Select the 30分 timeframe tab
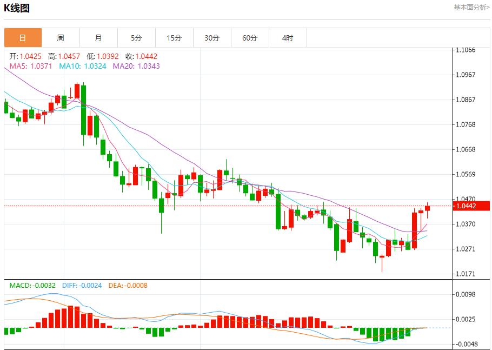This screenshot has width=492, height=350. click(x=212, y=38)
